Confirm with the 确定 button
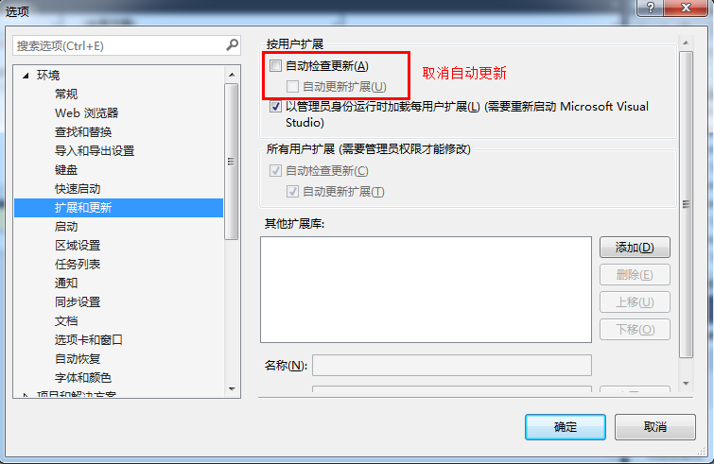 (x=566, y=427)
